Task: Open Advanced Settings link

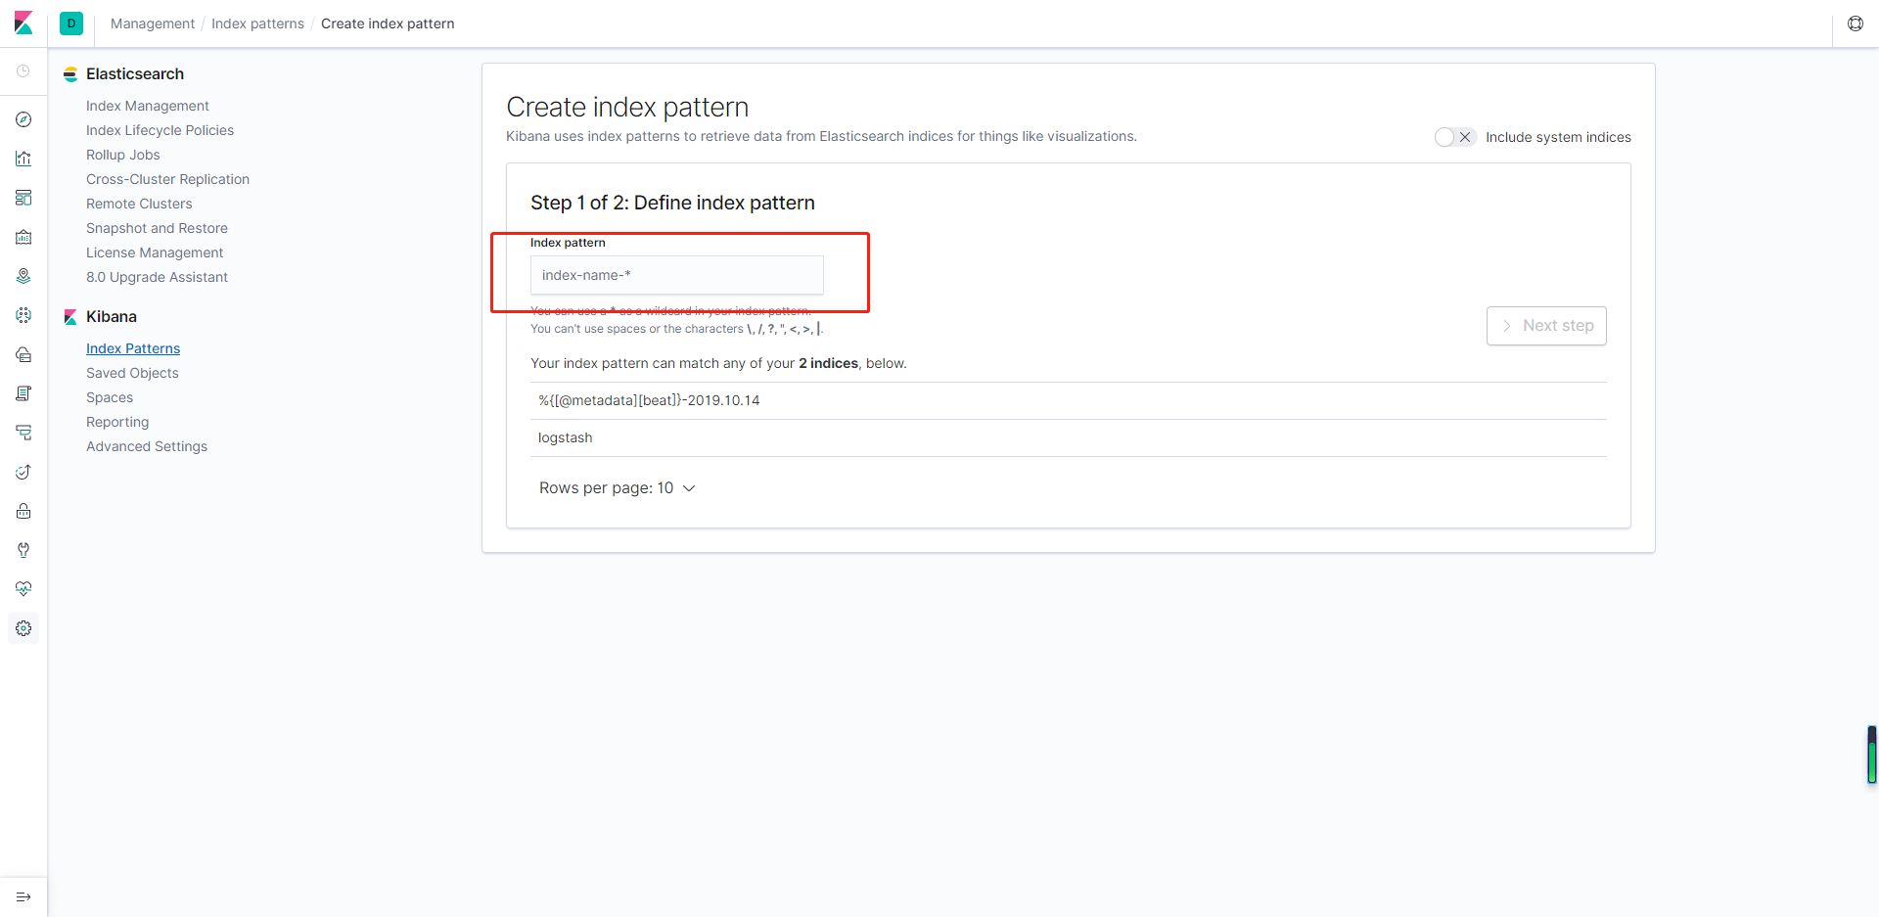Action: [147, 446]
